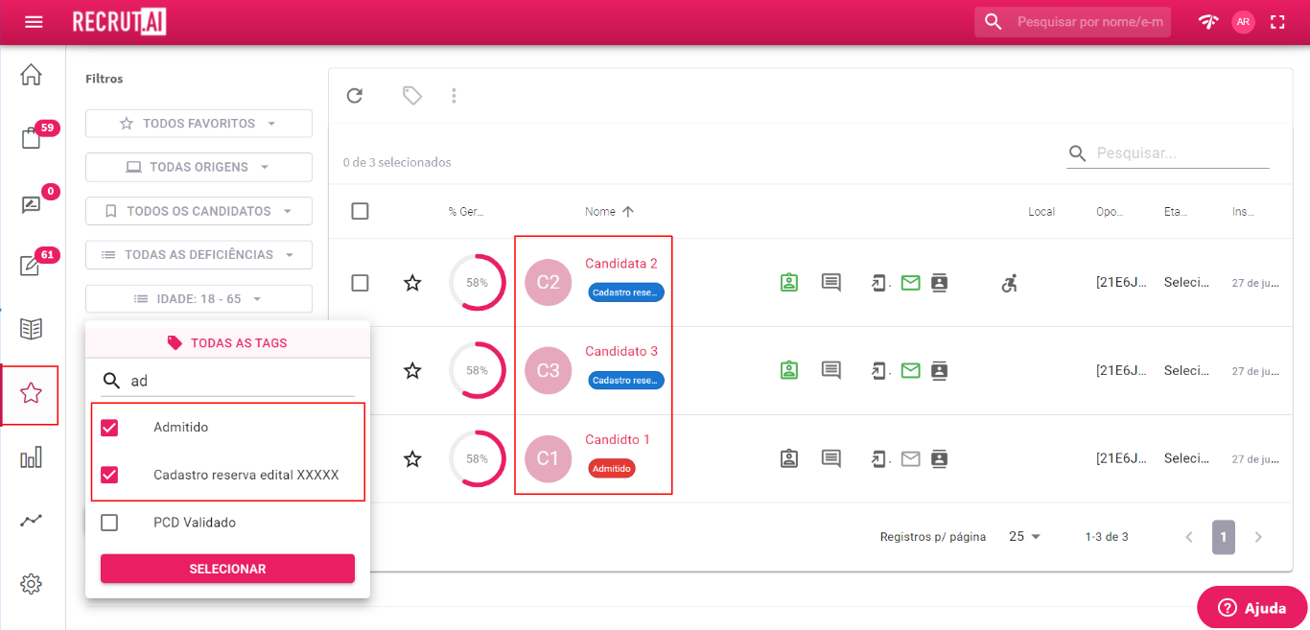Expand the Todas as Deficiências dropdown
The height and width of the screenshot is (630, 1310).
[x=199, y=255]
